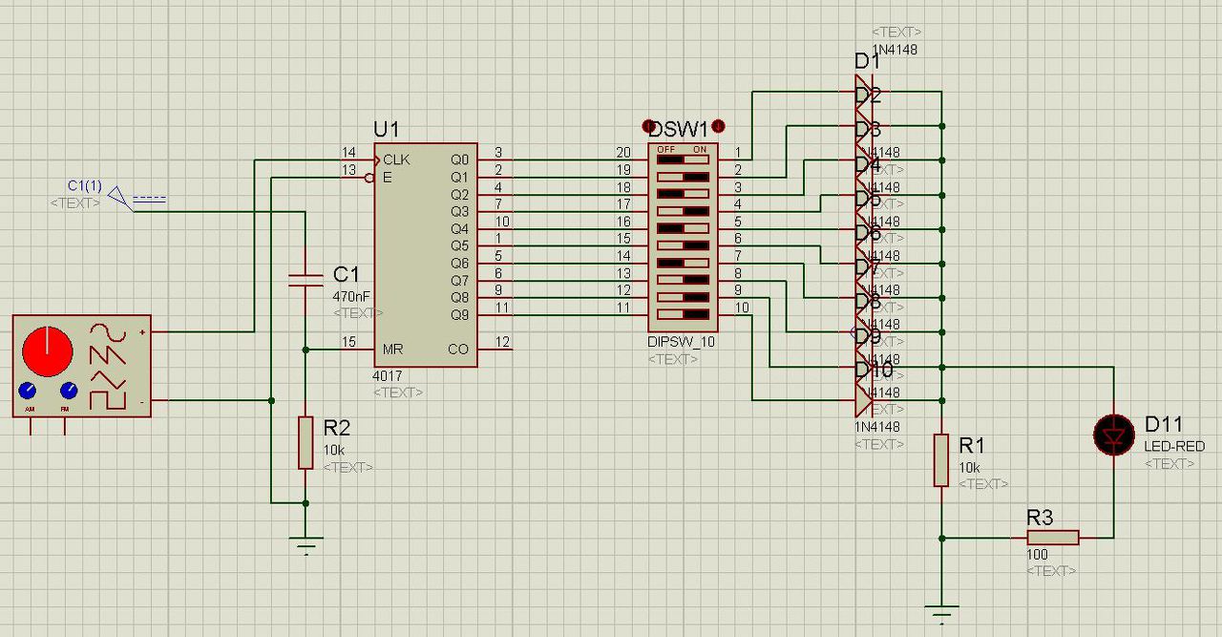Screen dimensions: 1222x637
Task: Select the C1(1) voltage probe arrow
Action: point(120,197)
